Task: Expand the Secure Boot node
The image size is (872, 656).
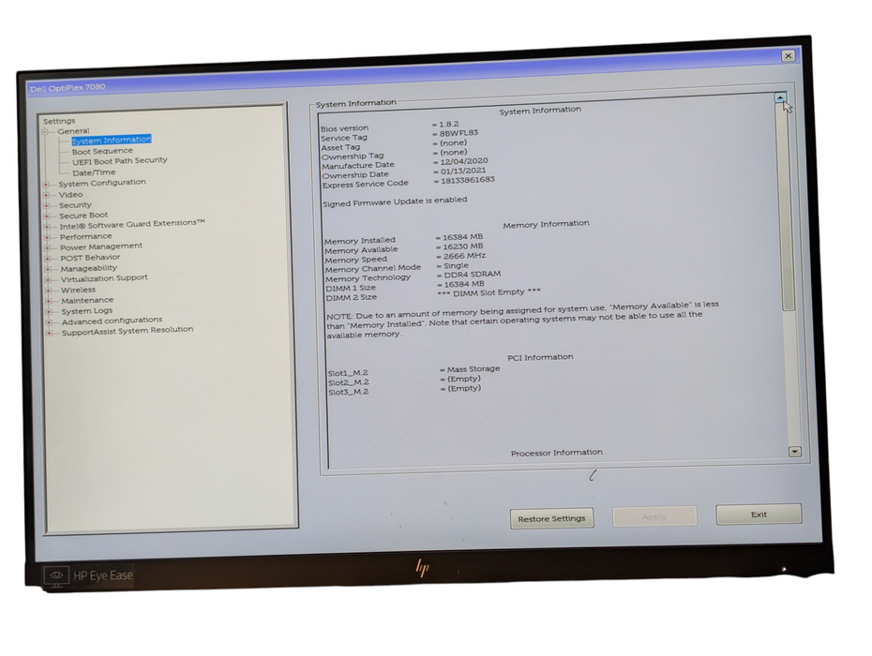Action: [x=47, y=216]
